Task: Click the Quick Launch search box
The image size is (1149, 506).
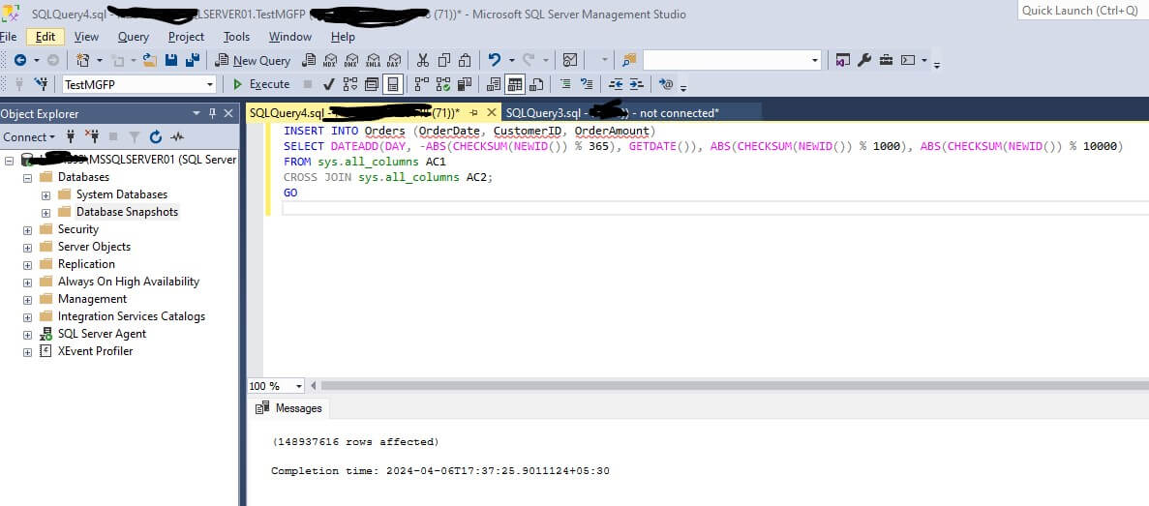Action: (1083, 11)
